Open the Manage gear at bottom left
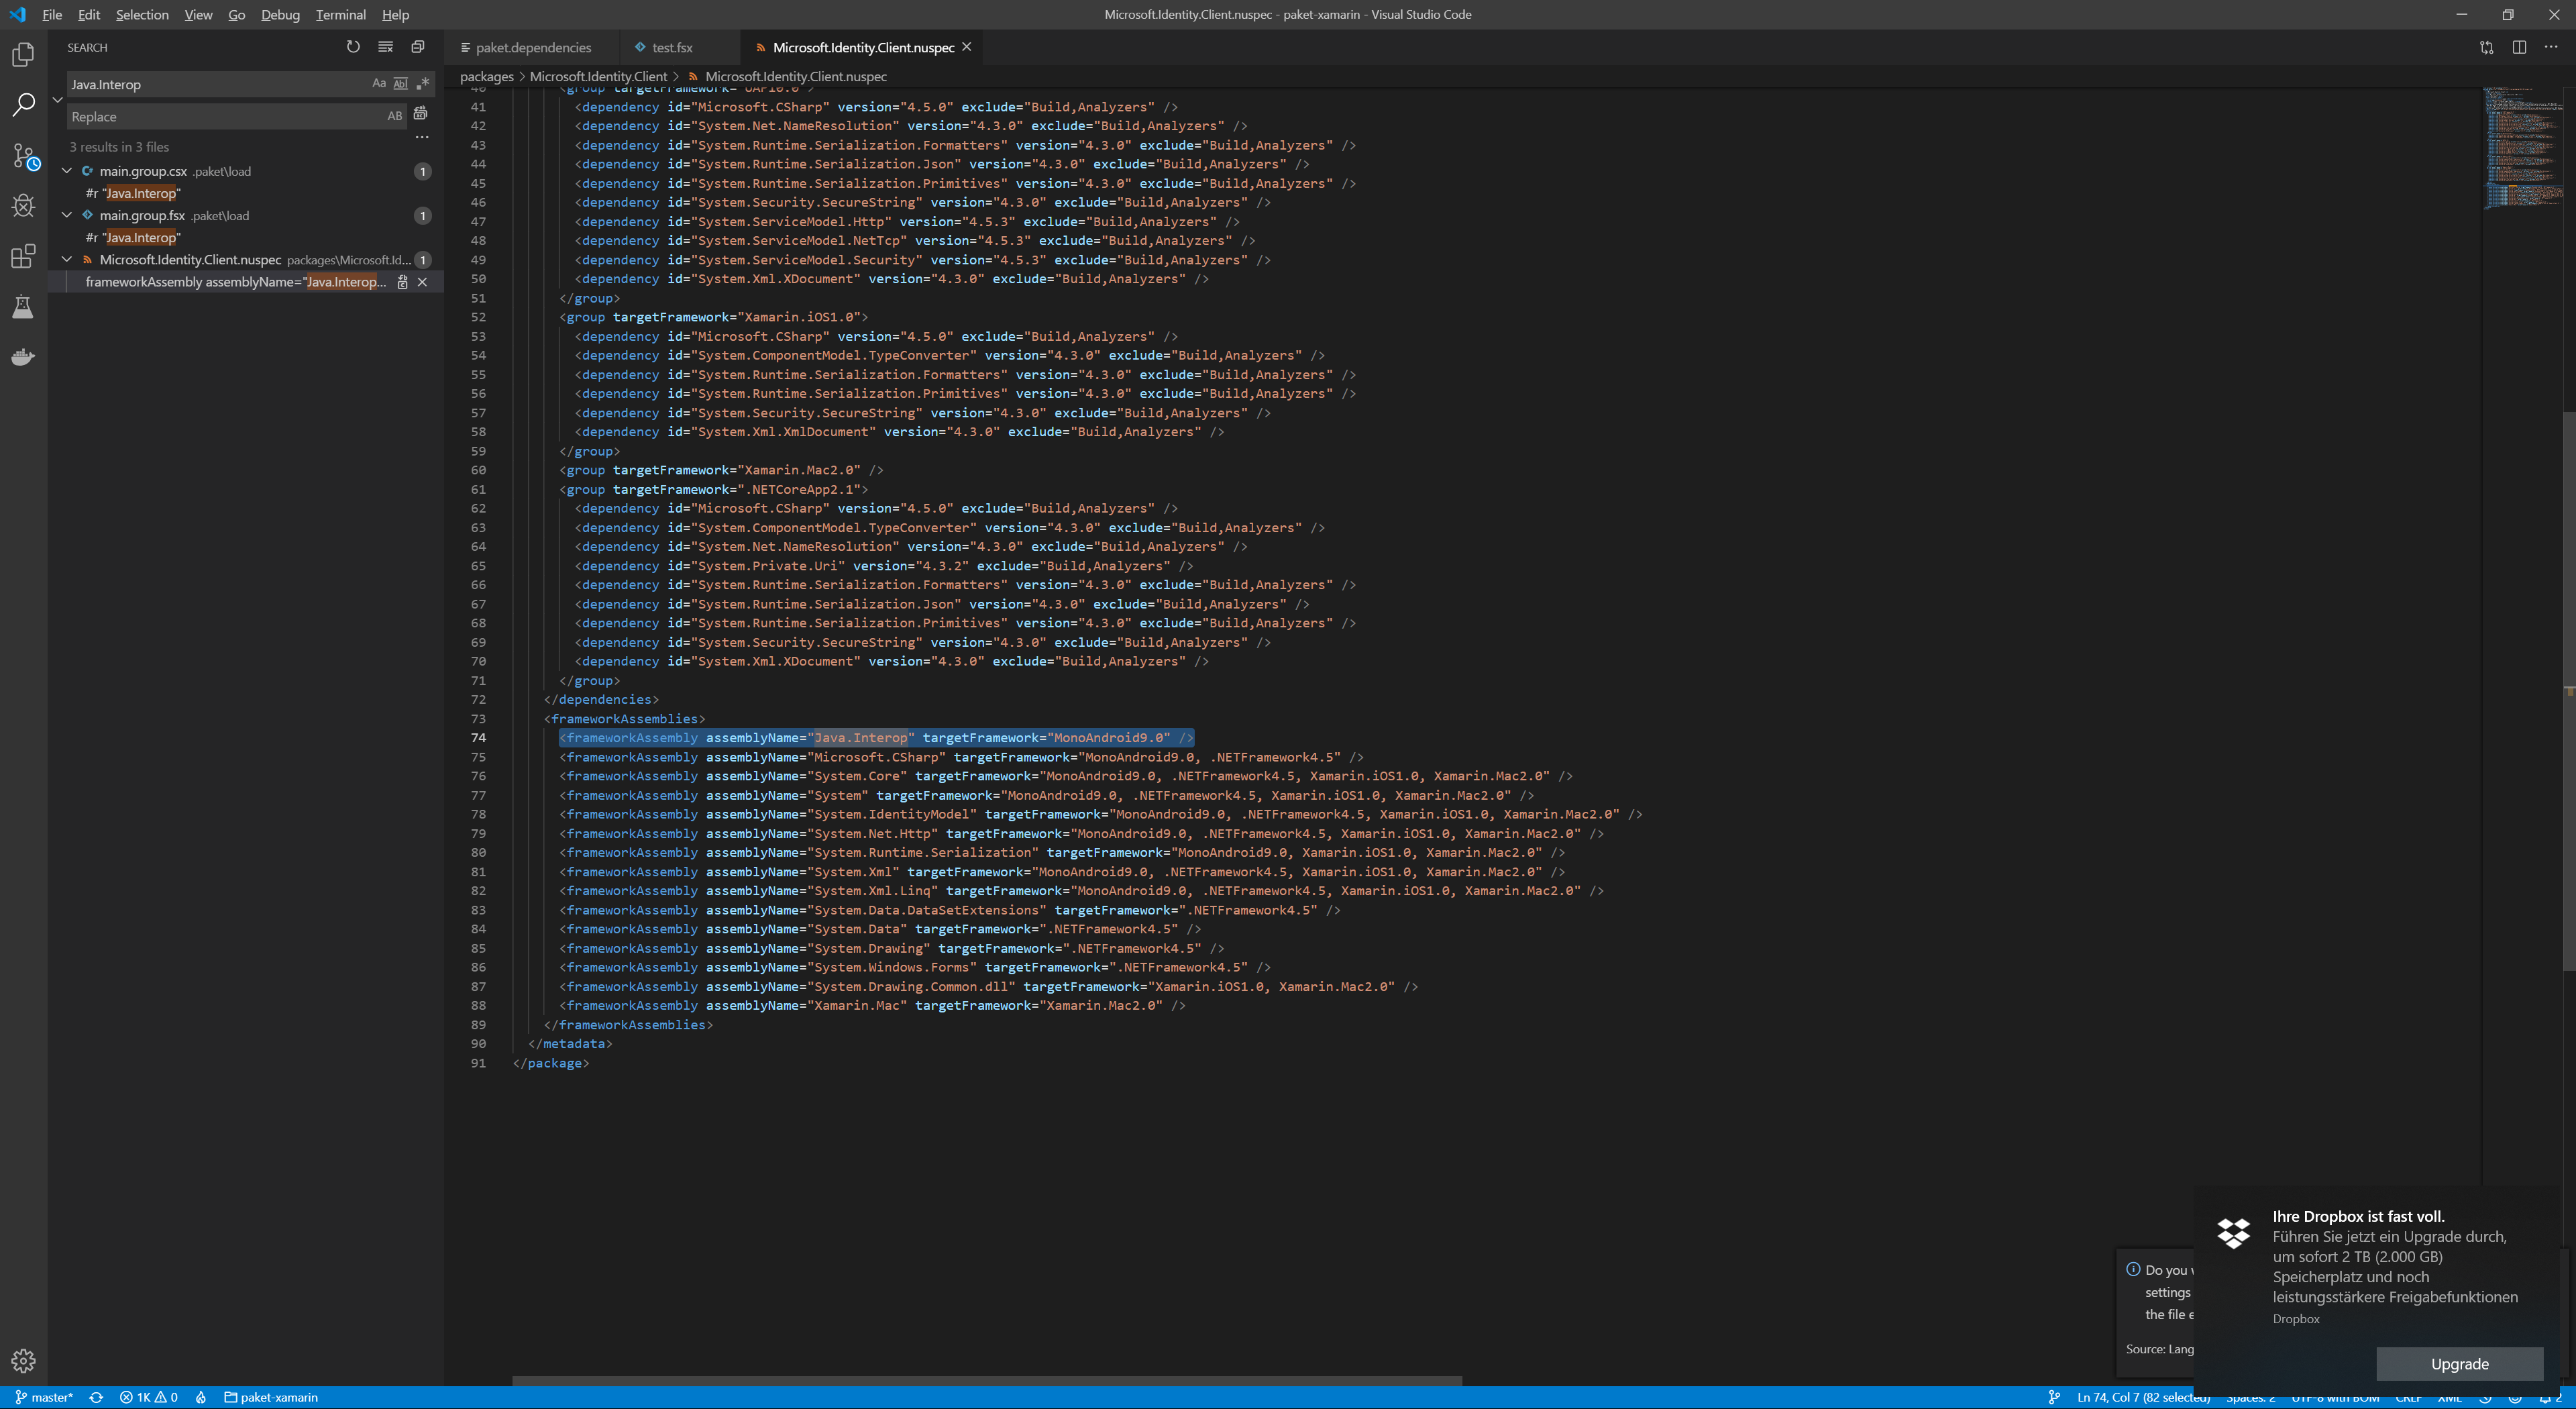2576x1409 pixels. pos(23,1360)
